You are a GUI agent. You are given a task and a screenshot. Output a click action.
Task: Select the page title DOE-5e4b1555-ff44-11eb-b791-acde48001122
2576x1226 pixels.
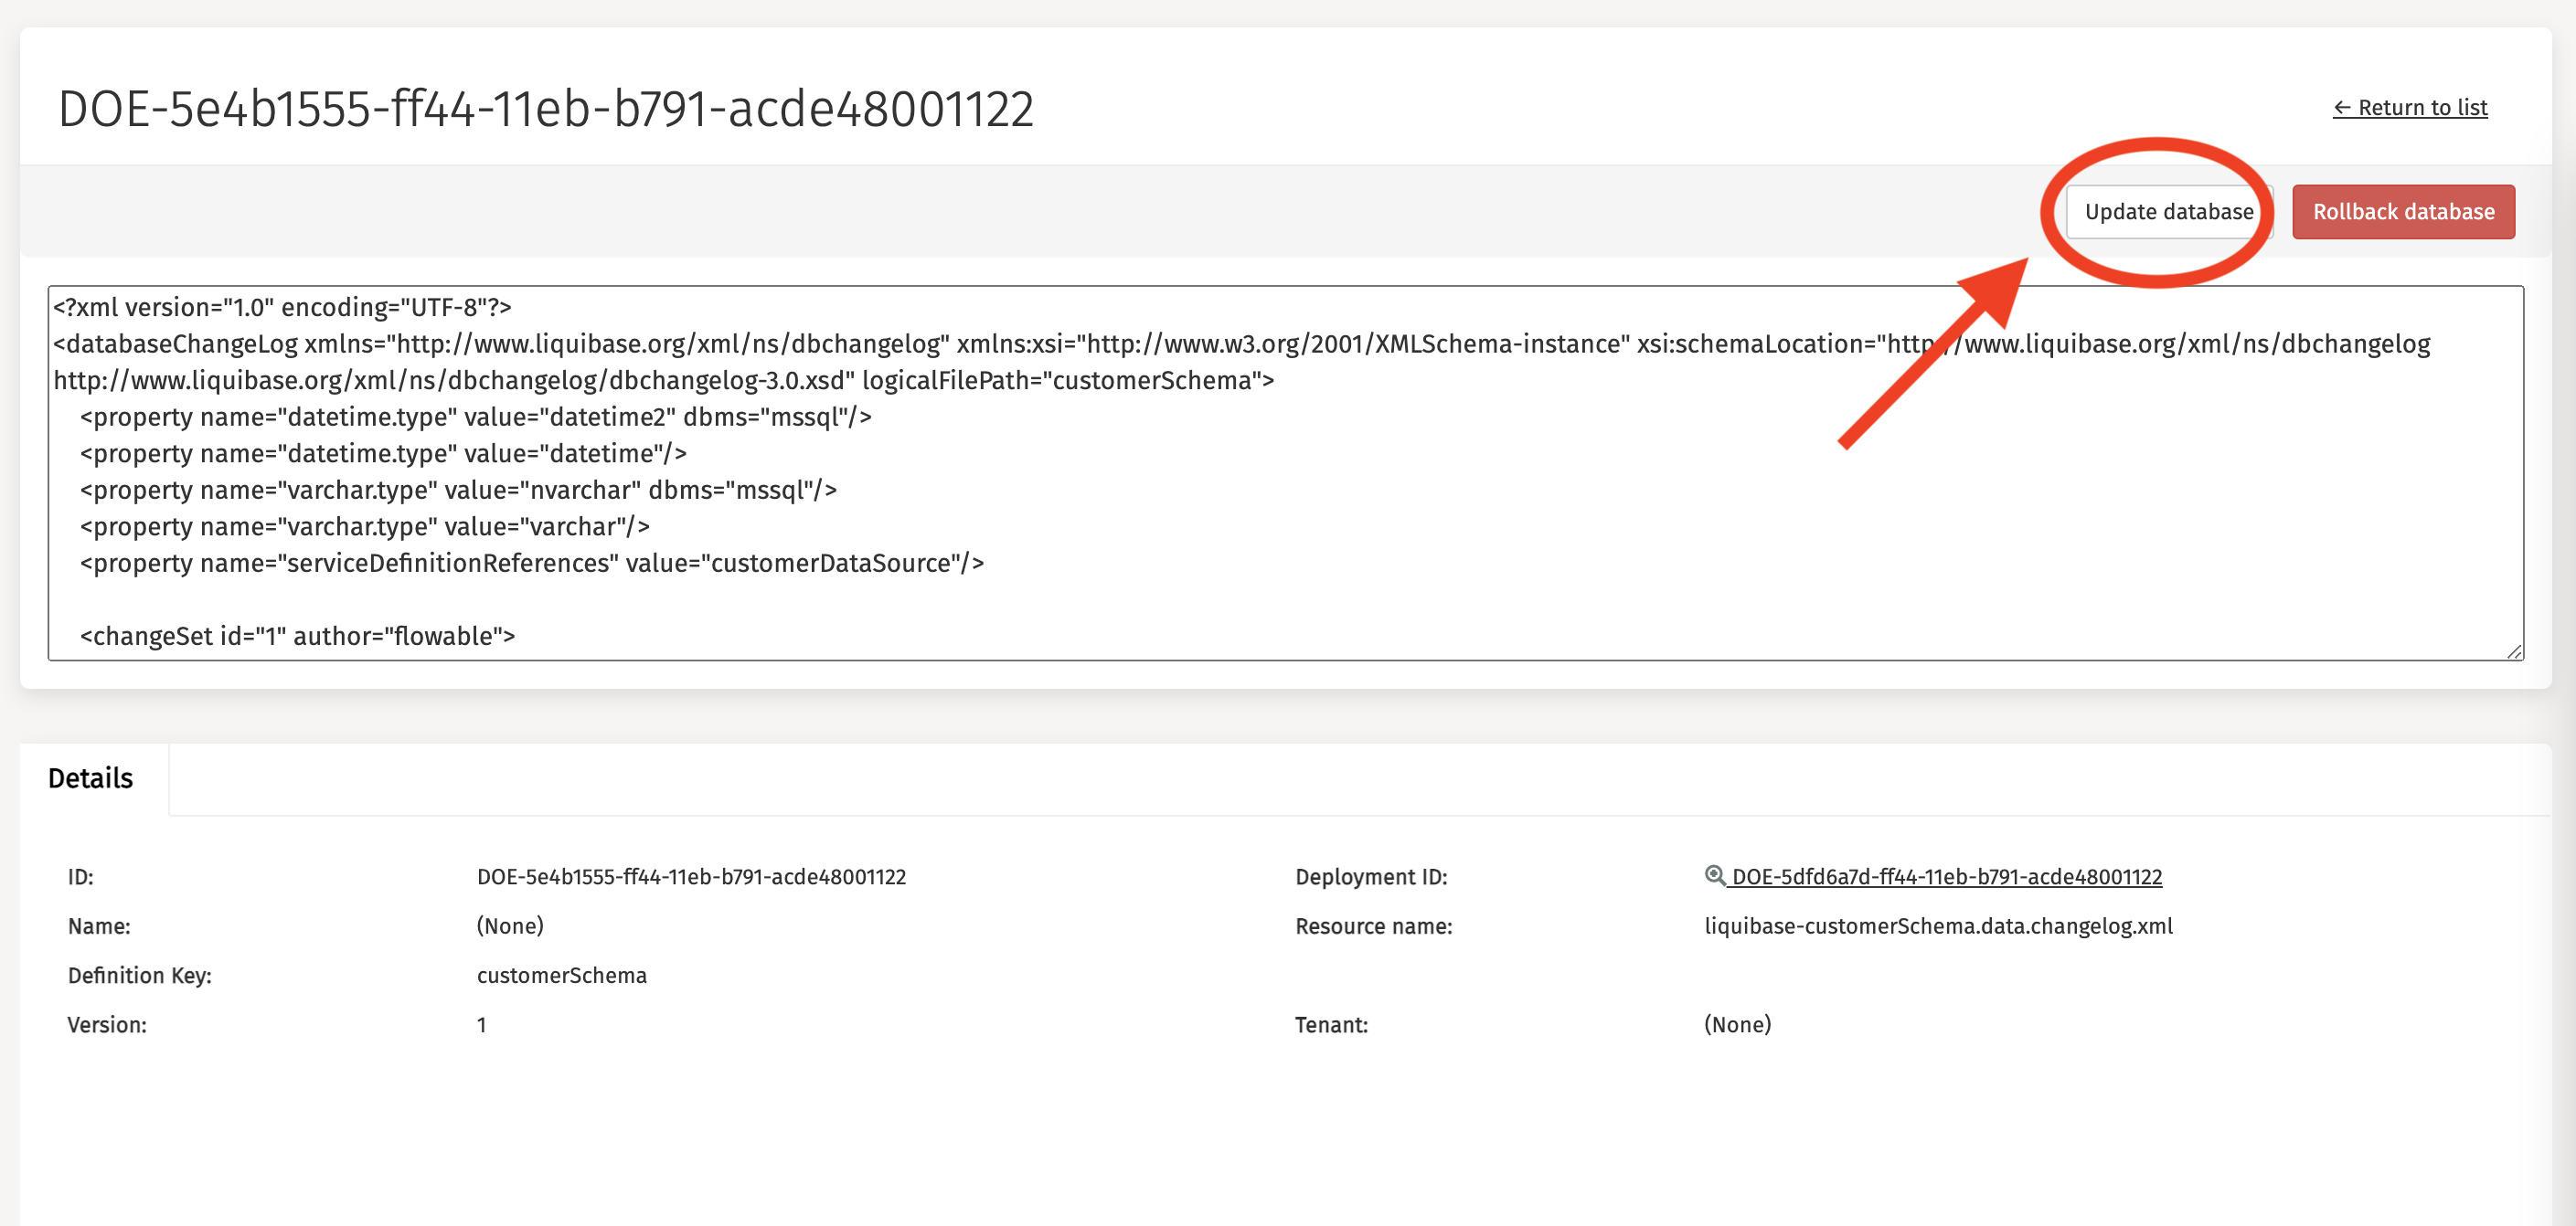click(x=546, y=108)
